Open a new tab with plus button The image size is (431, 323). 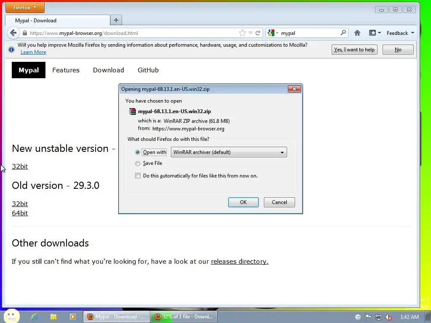tap(116, 20)
